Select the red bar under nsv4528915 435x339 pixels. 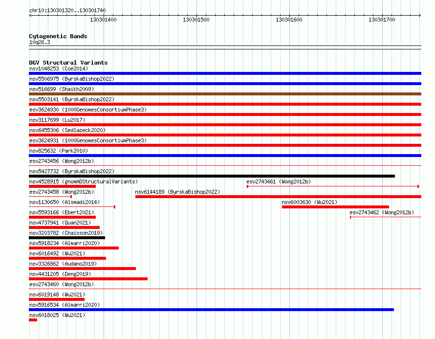[62, 186]
